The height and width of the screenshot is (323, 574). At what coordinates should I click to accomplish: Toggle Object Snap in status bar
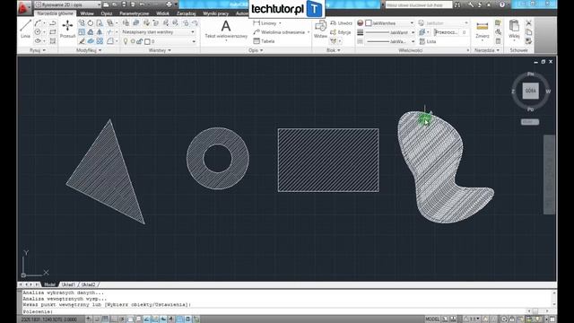tap(130, 319)
